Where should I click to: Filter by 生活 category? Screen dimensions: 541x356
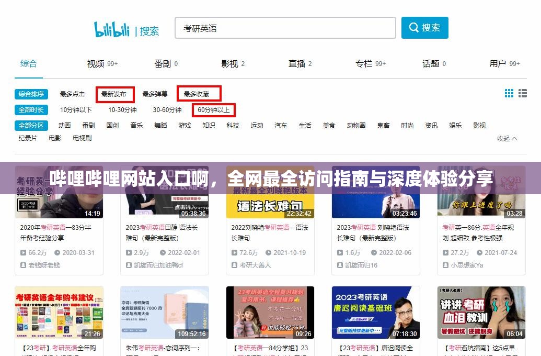tap(305, 126)
